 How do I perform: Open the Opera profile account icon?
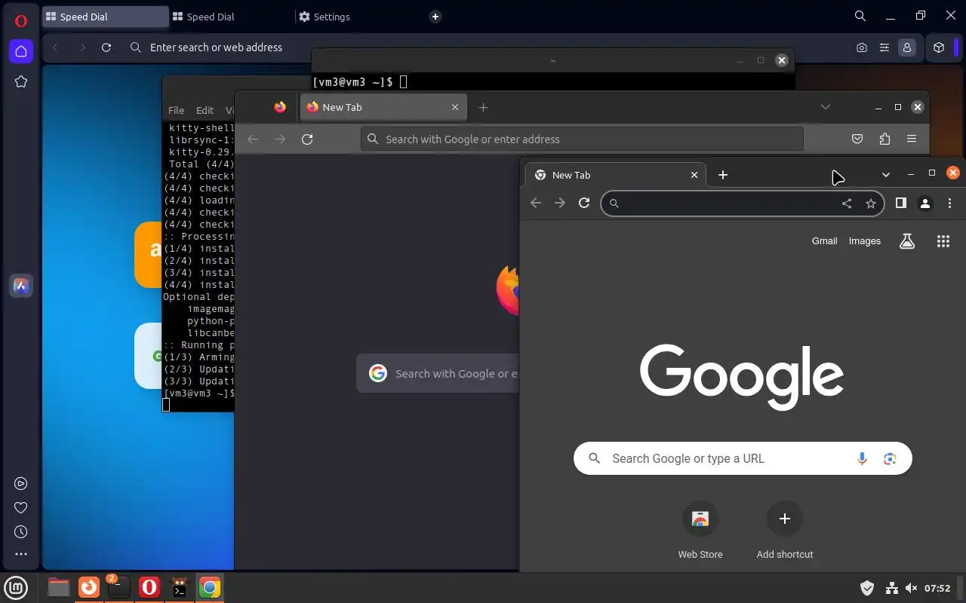(907, 47)
